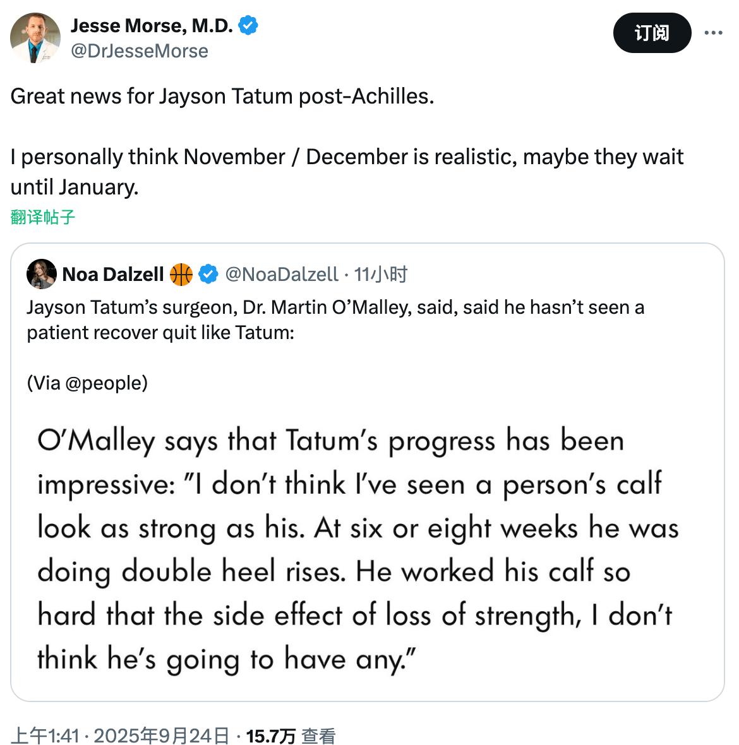Click the 上午1:41 · 2025年9月24日 post timestamp
The height and width of the screenshot is (745, 739).
(x=120, y=736)
